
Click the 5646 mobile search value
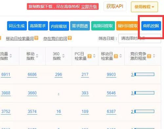(x=111, y=93)
